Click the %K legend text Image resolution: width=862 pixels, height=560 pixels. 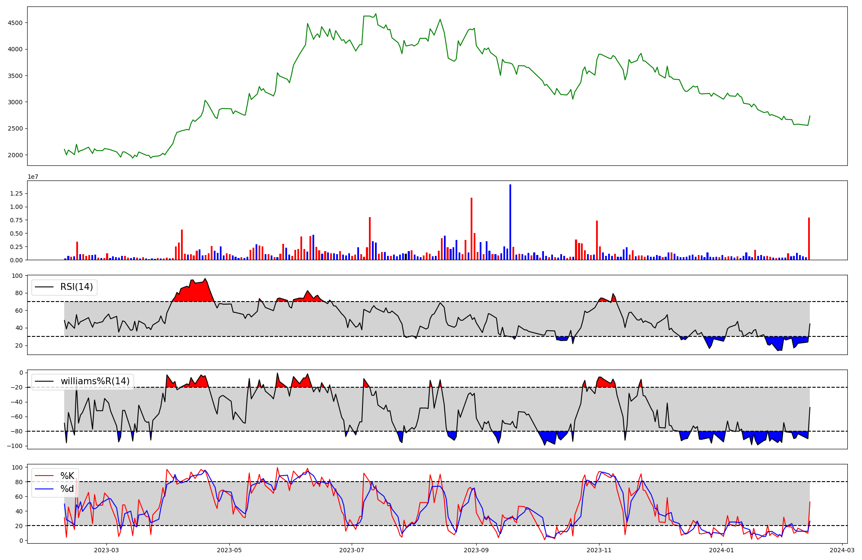[x=67, y=476]
